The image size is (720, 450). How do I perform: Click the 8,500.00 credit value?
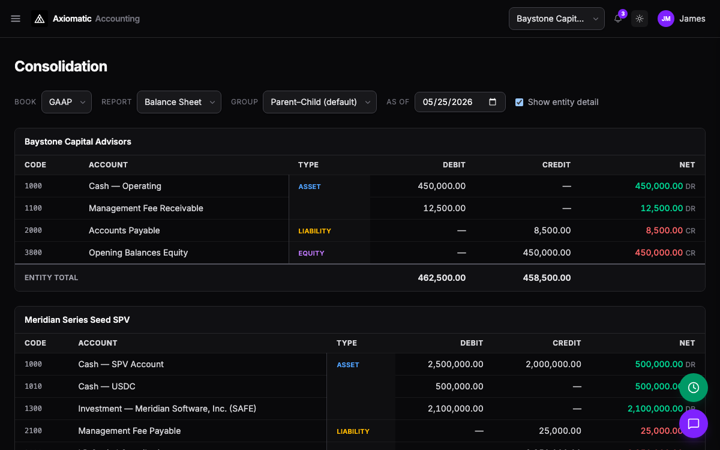[x=552, y=230]
